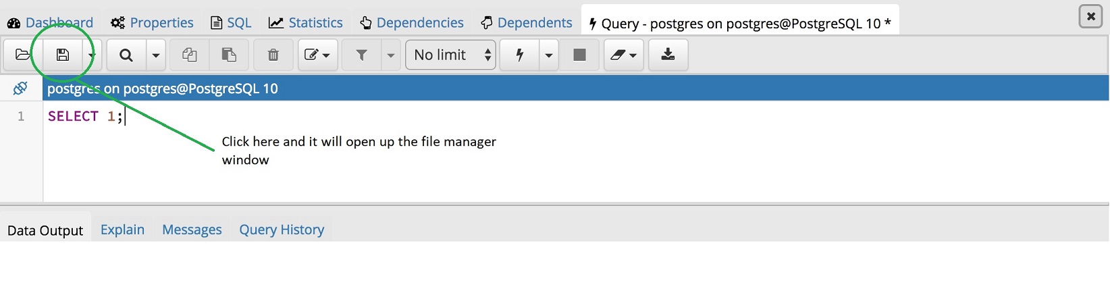
Task: Execute the query with the lightning icon
Action: point(519,55)
